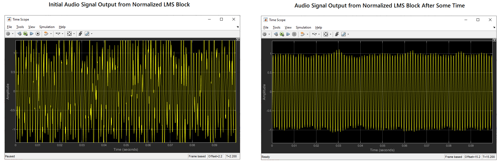
Task: Toggle the Triggers icon in left scope
Action: click(x=80, y=34)
